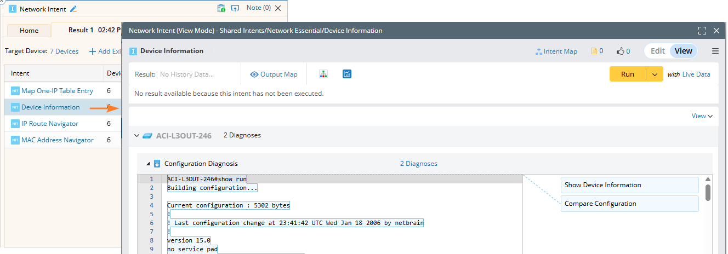Click the blue chart icon in result bar

click(346, 74)
